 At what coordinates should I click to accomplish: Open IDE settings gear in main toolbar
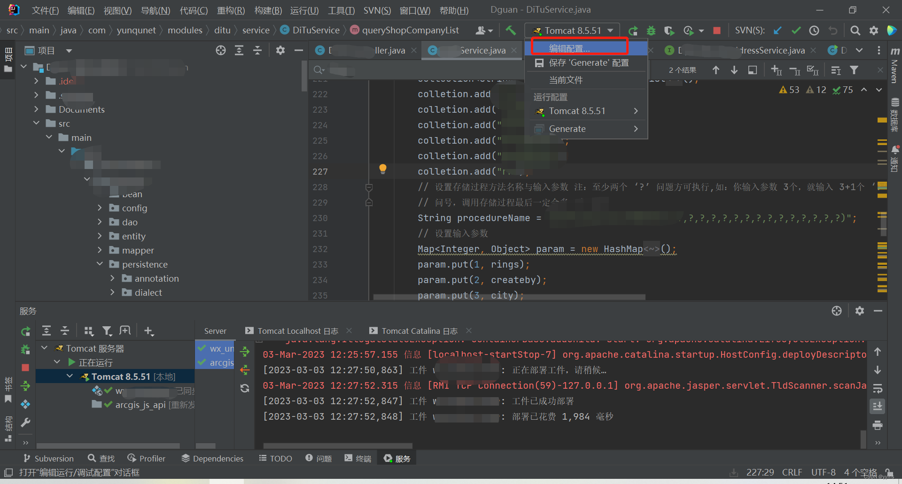pos(874,31)
